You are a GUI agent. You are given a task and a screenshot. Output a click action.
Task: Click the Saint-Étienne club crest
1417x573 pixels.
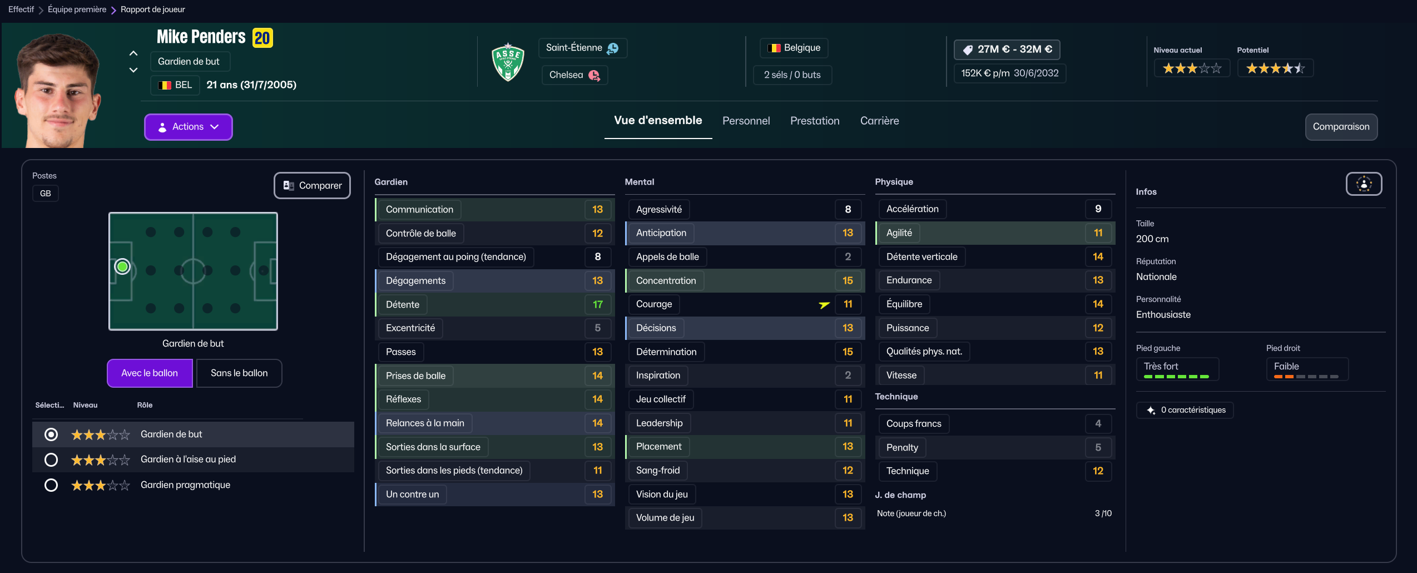pos(508,62)
